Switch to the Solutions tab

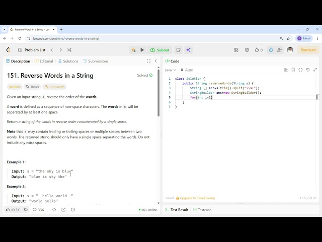(x=68, y=61)
